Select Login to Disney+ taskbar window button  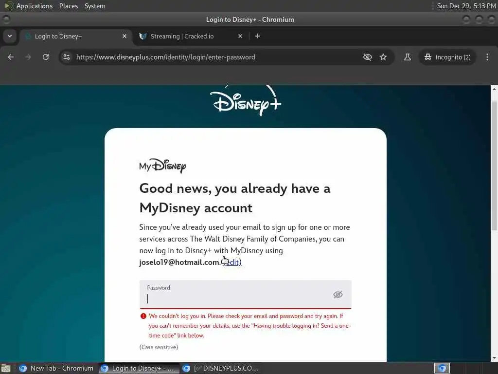click(x=139, y=368)
